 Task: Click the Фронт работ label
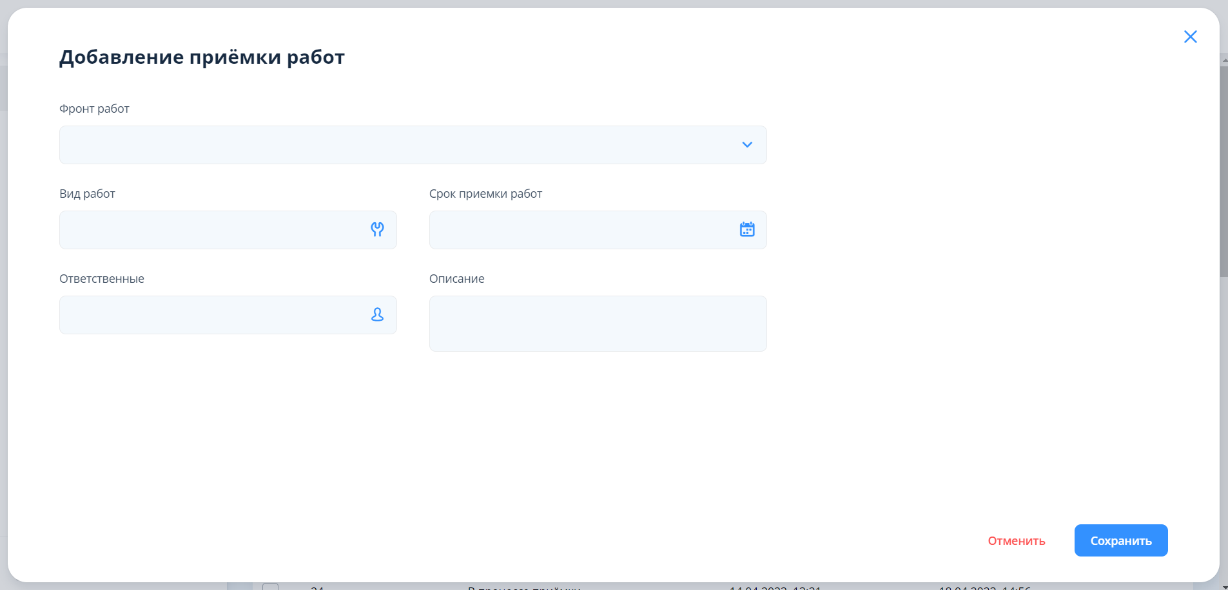point(94,109)
